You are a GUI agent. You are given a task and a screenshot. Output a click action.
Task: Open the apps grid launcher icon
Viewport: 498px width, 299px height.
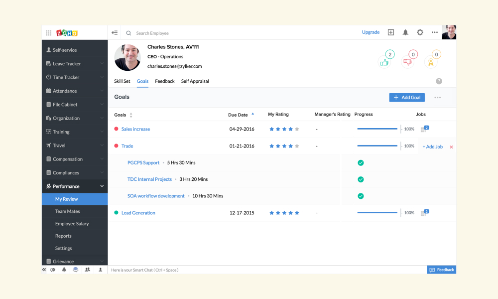tap(49, 33)
